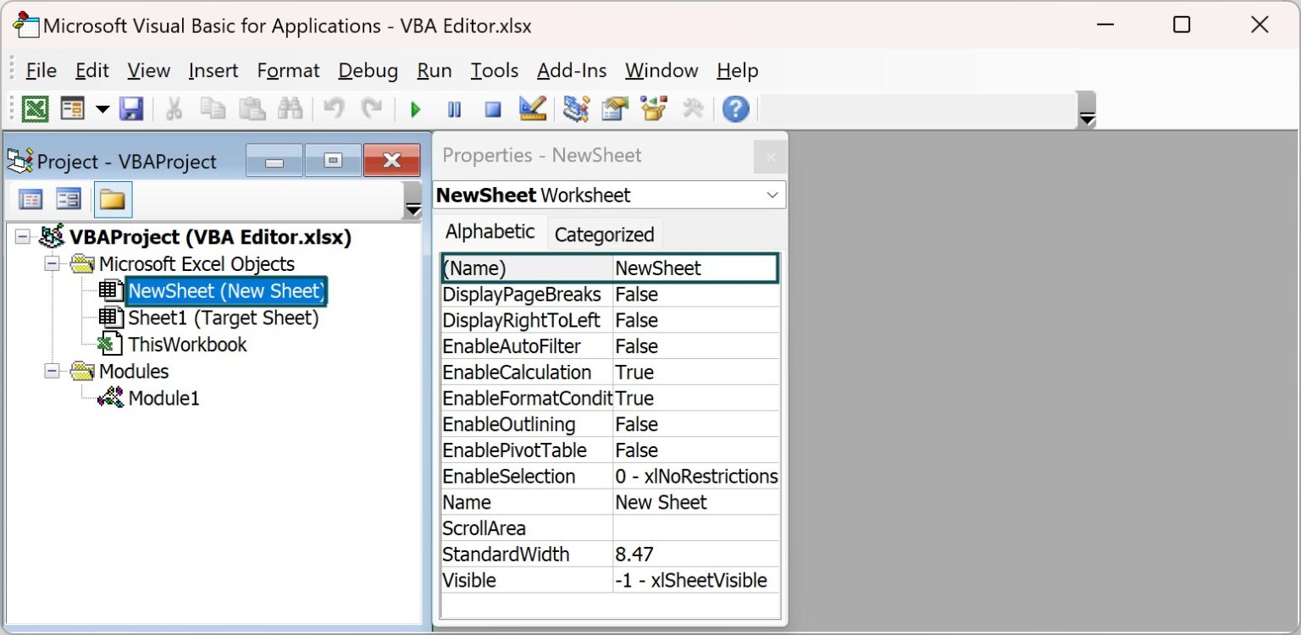Collapse the Microsoft Excel Objects folder
The height and width of the screenshot is (635, 1301).
coord(53,264)
